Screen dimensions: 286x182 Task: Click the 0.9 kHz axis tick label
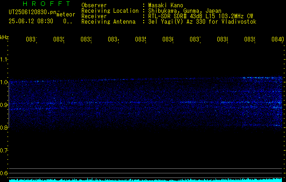click(4, 105)
